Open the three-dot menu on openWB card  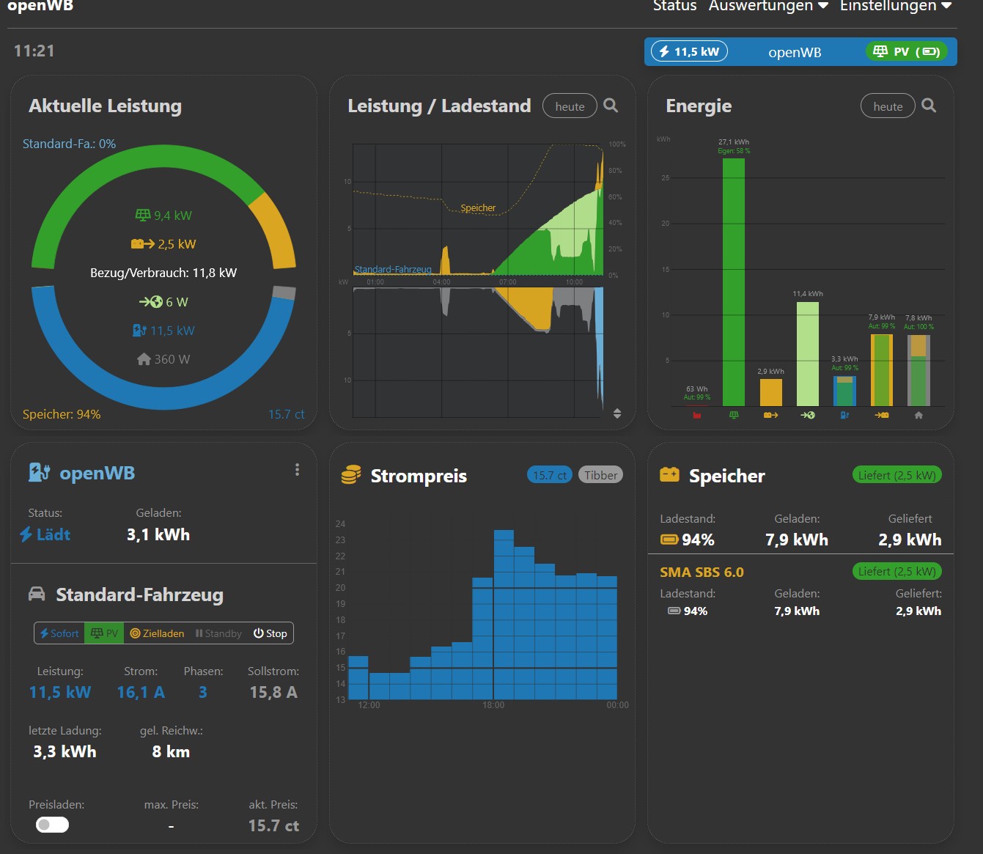click(x=297, y=470)
